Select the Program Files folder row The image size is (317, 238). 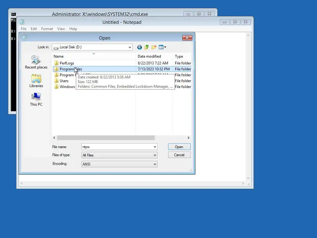pos(122,69)
